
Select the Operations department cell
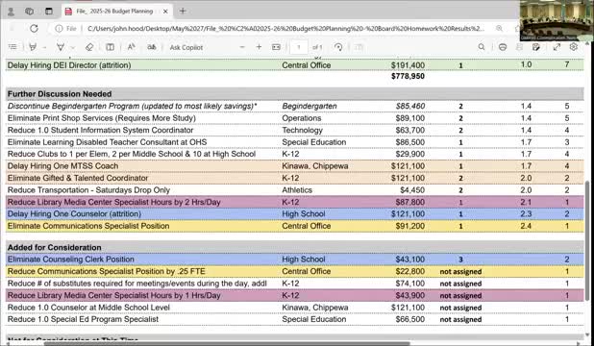(x=302, y=118)
